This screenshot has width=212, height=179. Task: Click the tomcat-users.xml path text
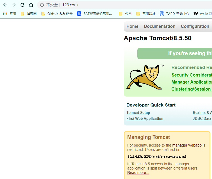(x=157, y=157)
